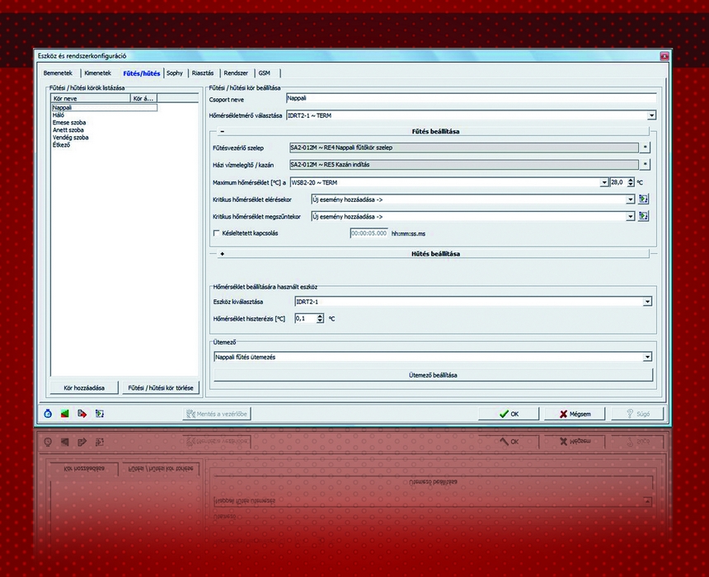The image size is (709, 577).
Task: Open the Eszköz kiválasztása dropdown
Action: 648,302
